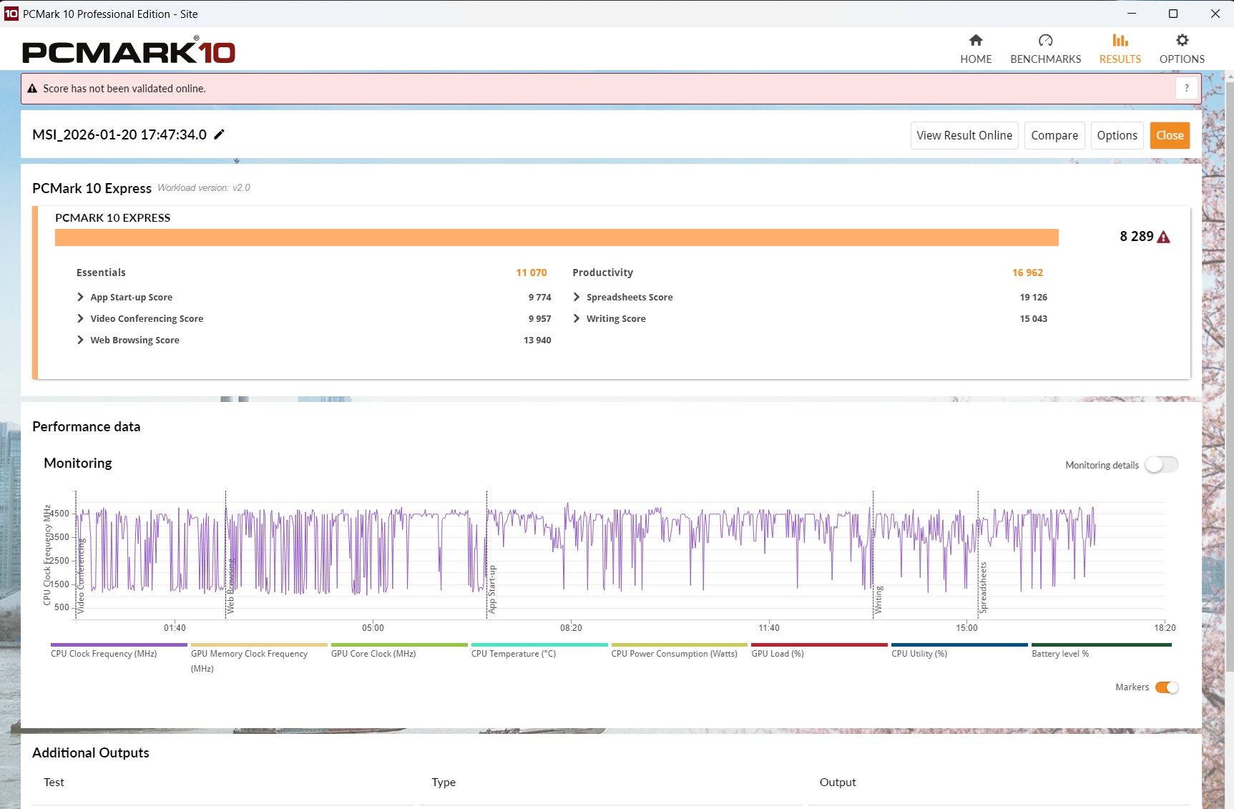This screenshot has height=809, width=1234.
Task: Click the red warning triangle beside score
Action: 1164,237
